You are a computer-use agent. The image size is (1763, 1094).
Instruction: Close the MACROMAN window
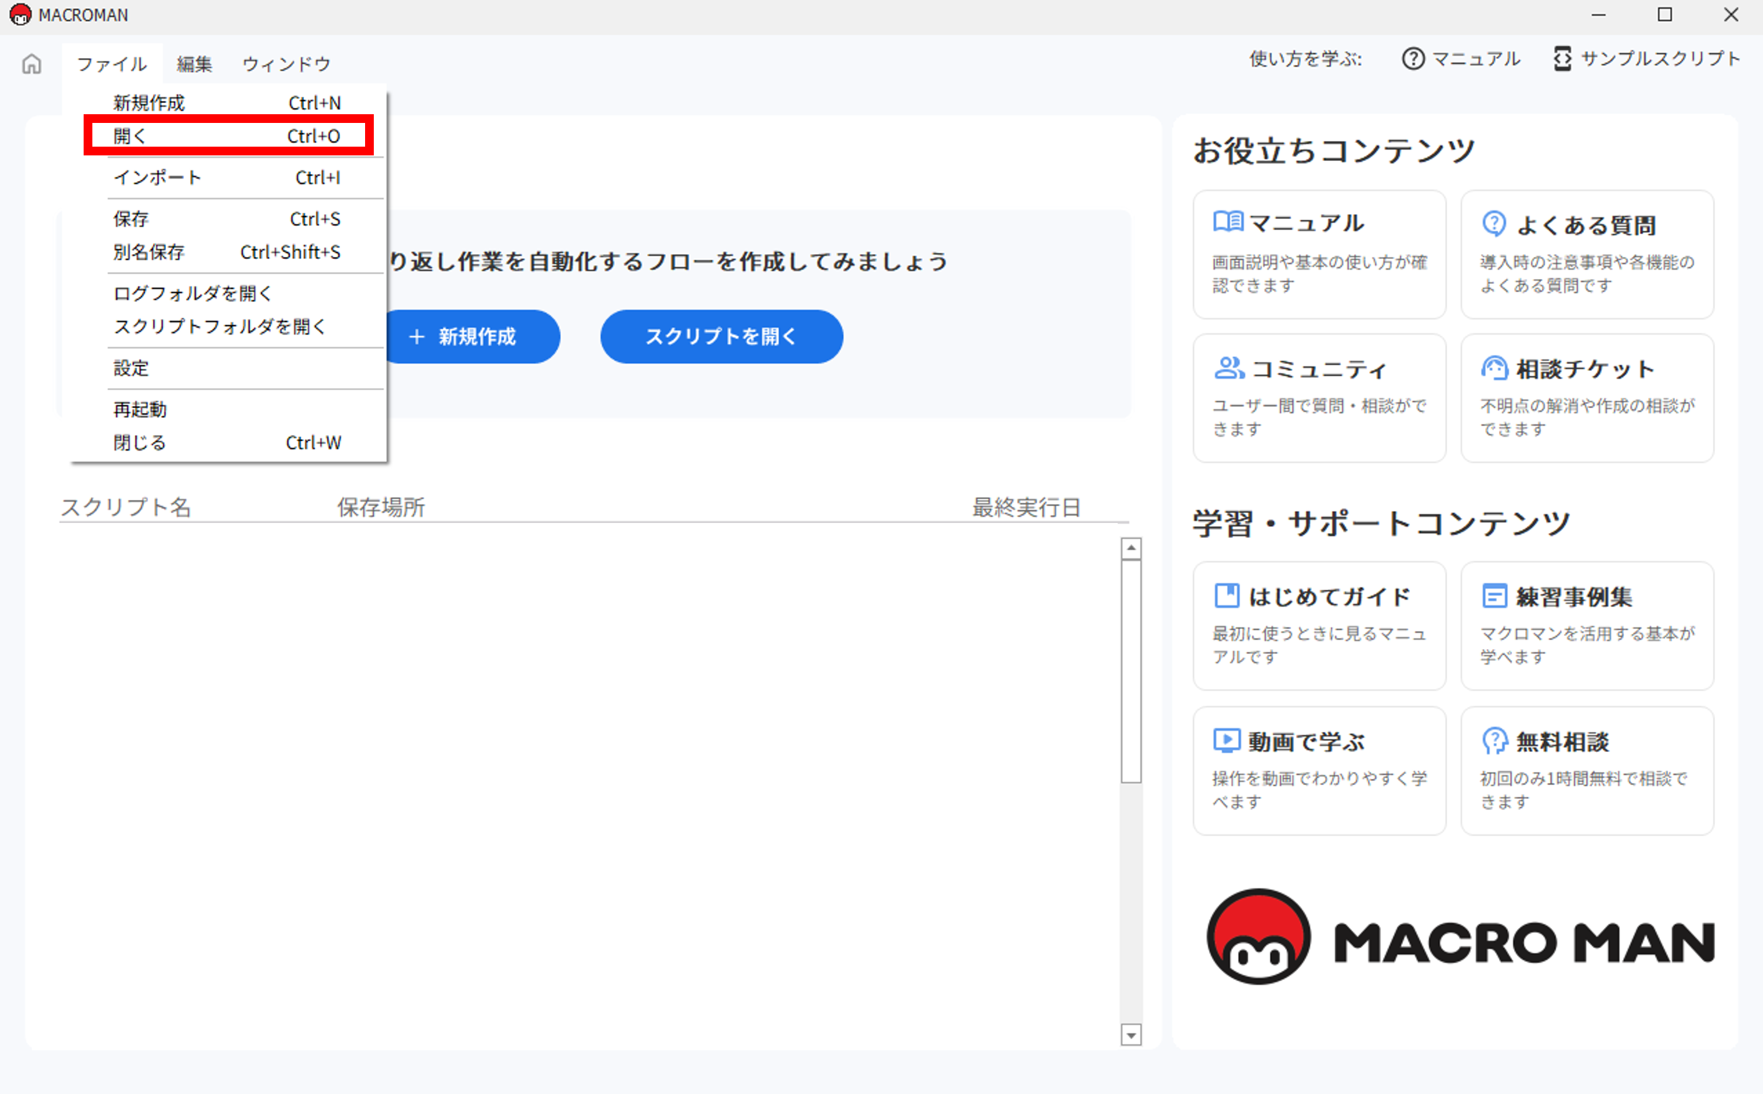1731,14
